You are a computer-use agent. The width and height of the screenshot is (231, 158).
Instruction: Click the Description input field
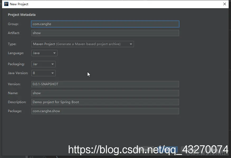[105, 102]
